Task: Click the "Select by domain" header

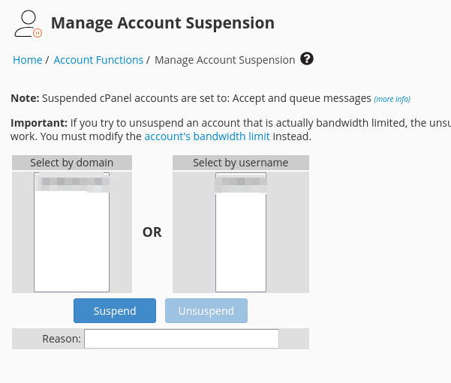Action: [x=72, y=163]
